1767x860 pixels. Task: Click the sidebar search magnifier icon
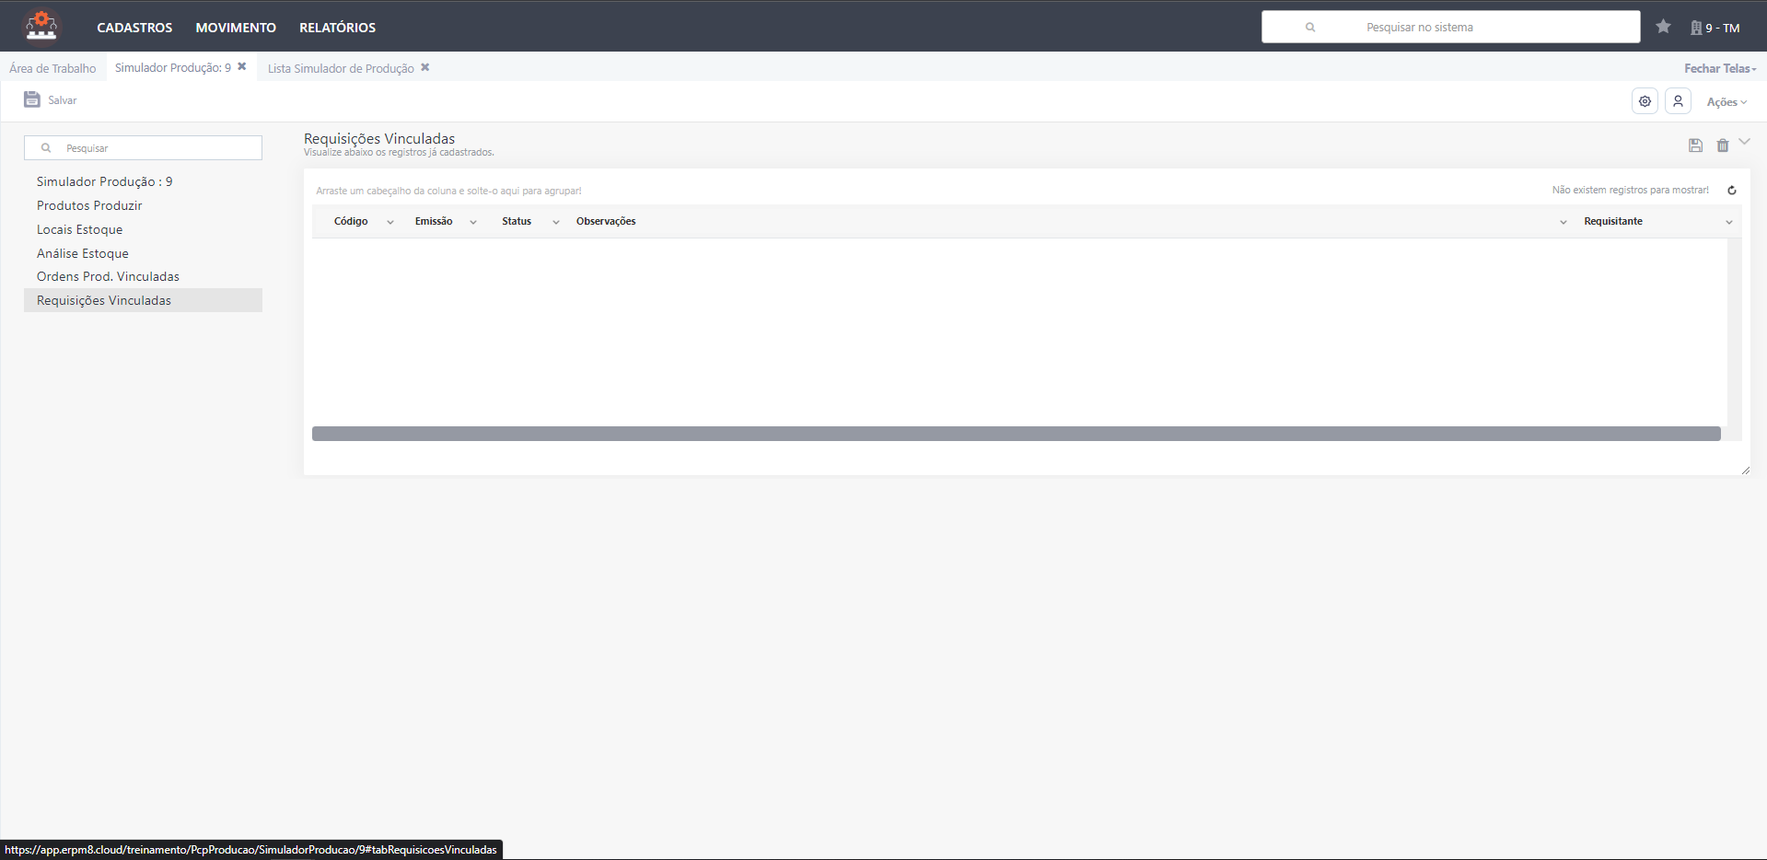tap(46, 147)
